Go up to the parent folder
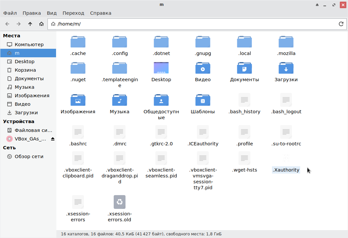Image resolution: width=348 pixels, height=238 pixels. [x=30, y=24]
